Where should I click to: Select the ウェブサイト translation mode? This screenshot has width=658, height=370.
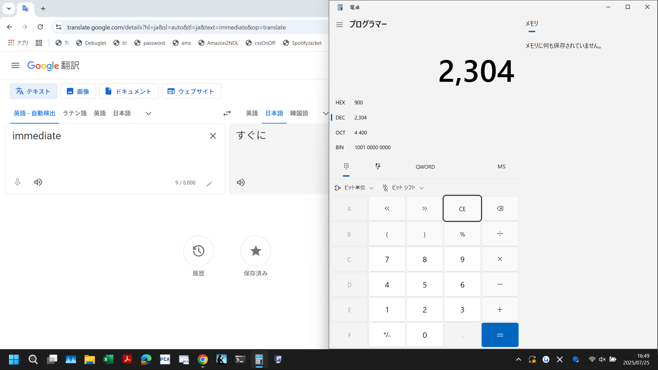191,91
